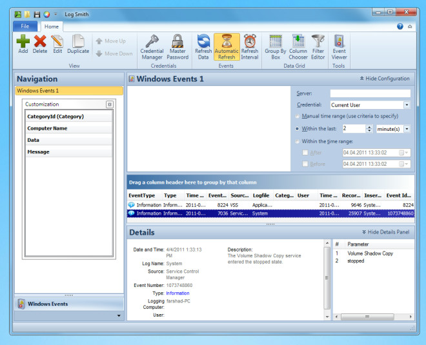This screenshot has width=426, height=345.
Task: Duplicate the current view
Action: coord(78,44)
